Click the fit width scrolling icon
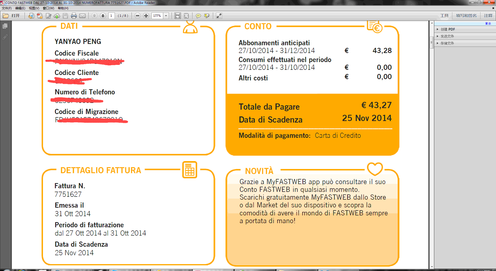Viewport: 496px width, 271px height. point(178,16)
